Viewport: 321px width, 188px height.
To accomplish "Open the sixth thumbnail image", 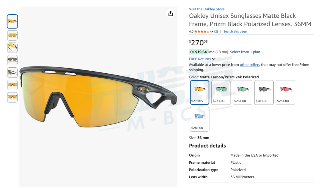I will click(12, 85).
